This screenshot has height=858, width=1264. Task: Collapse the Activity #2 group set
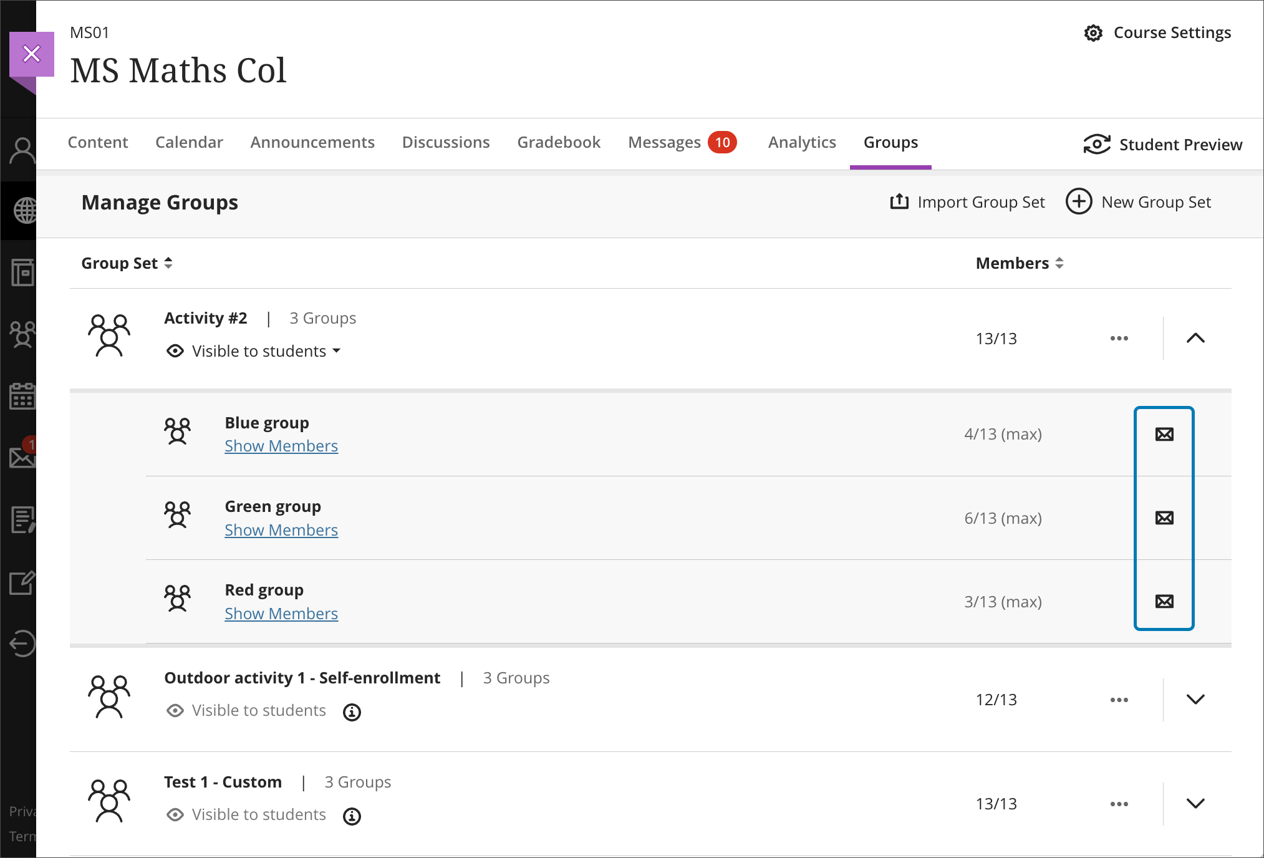1195,338
